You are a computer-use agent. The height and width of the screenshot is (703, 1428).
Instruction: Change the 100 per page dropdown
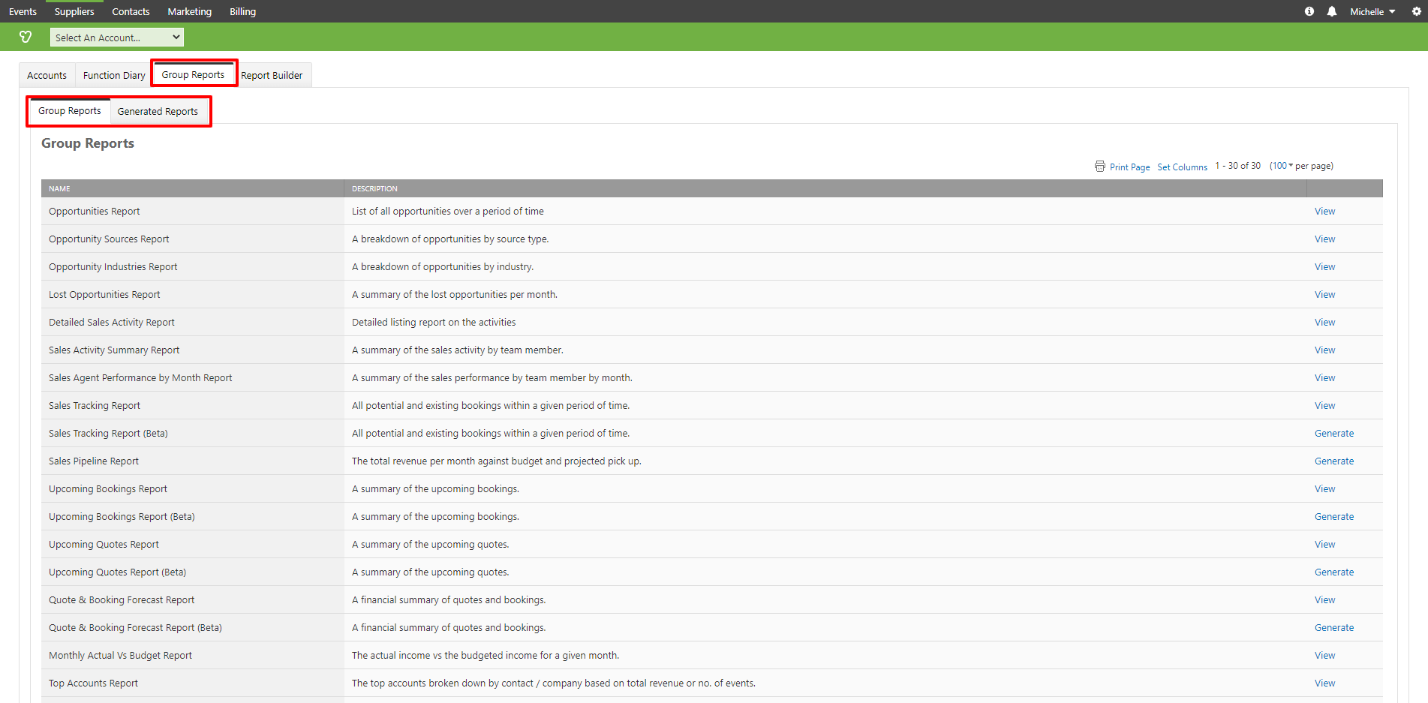[1282, 166]
